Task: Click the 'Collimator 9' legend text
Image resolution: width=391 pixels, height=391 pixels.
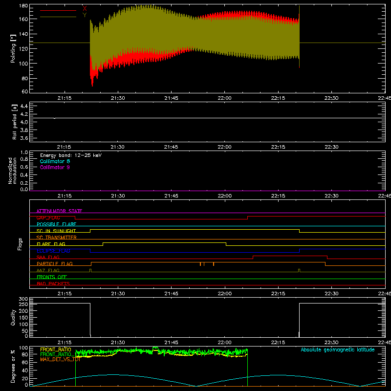Action: pos(55,167)
